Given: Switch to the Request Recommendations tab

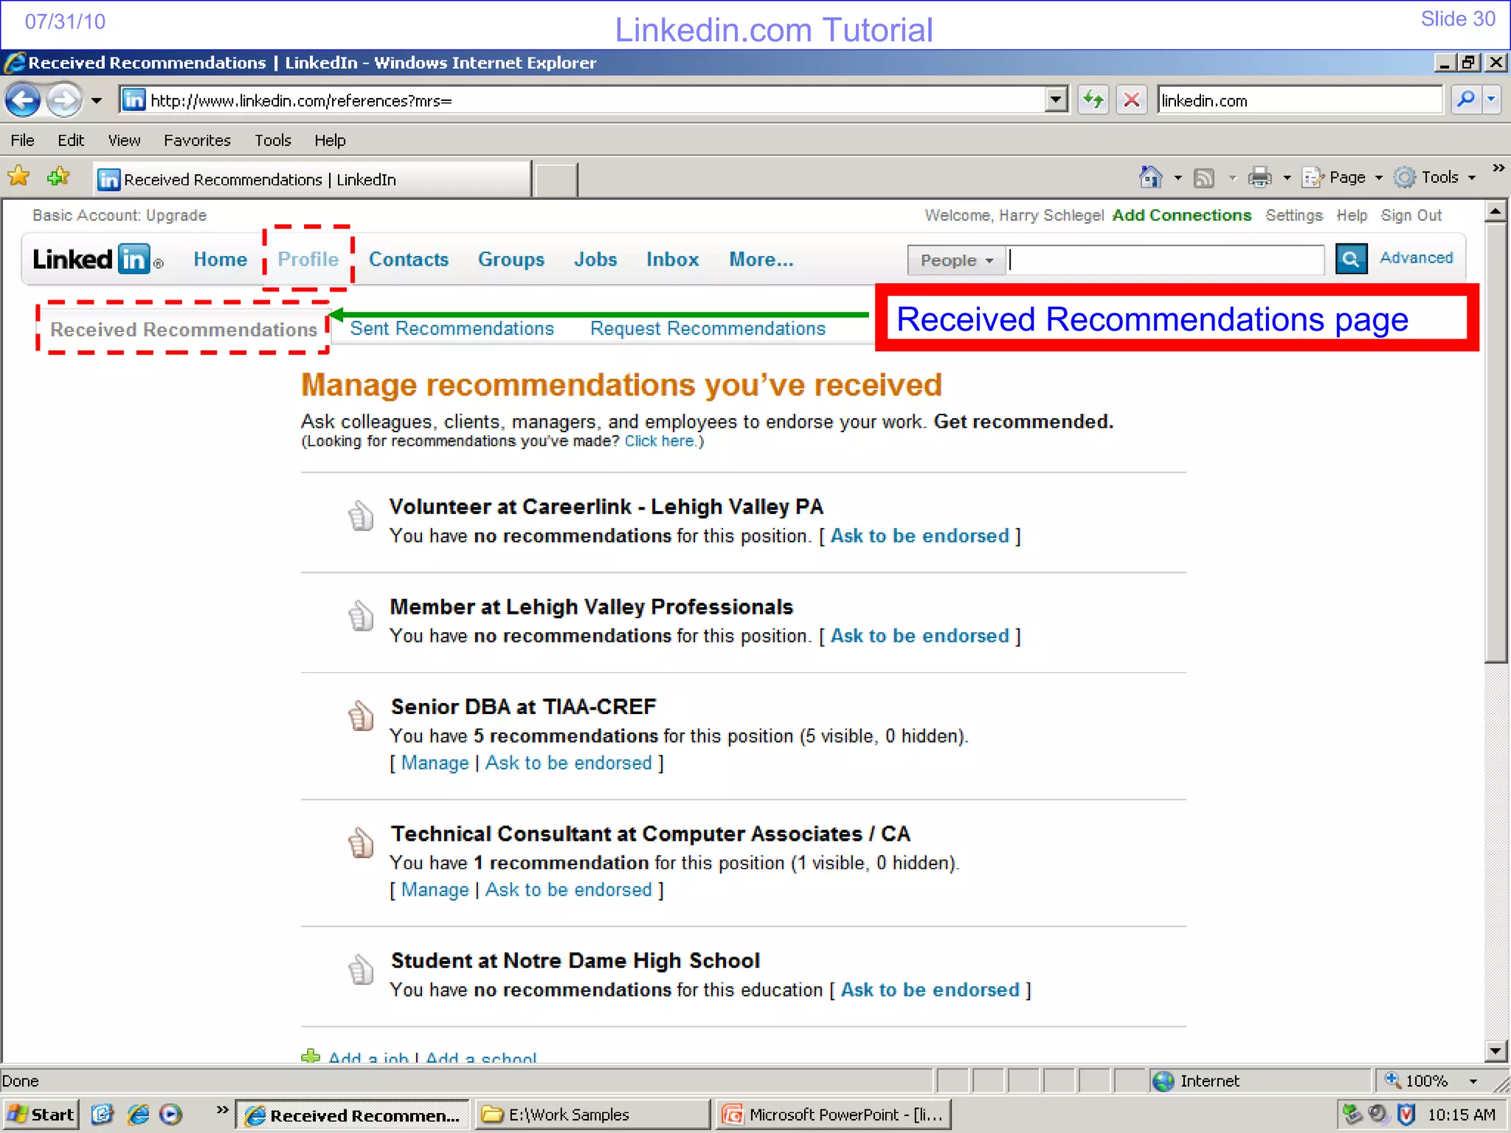Looking at the screenshot, I should click(708, 329).
